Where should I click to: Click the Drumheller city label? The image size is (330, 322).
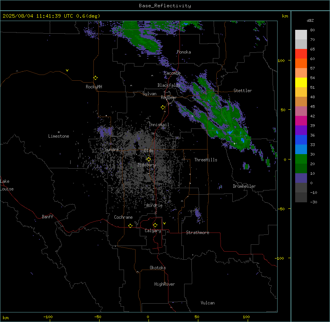(x=244, y=186)
